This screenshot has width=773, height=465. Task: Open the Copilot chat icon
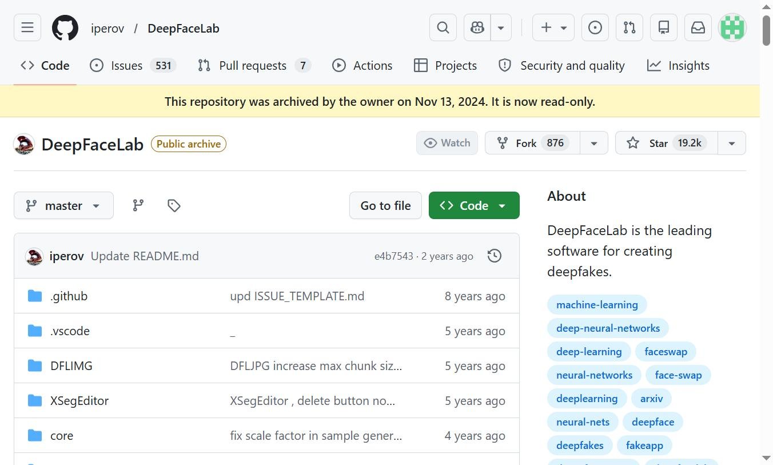pyautogui.click(x=477, y=27)
